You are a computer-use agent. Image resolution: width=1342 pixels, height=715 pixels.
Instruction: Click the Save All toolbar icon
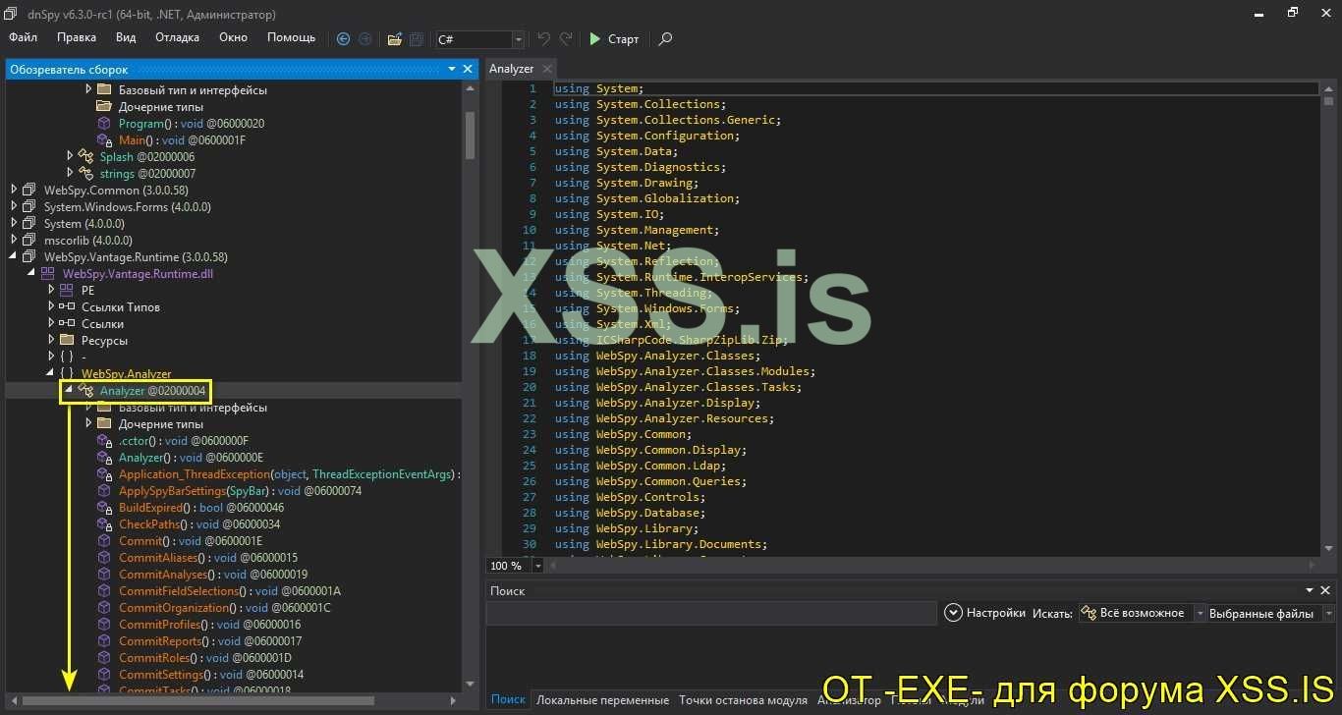(x=417, y=39)
